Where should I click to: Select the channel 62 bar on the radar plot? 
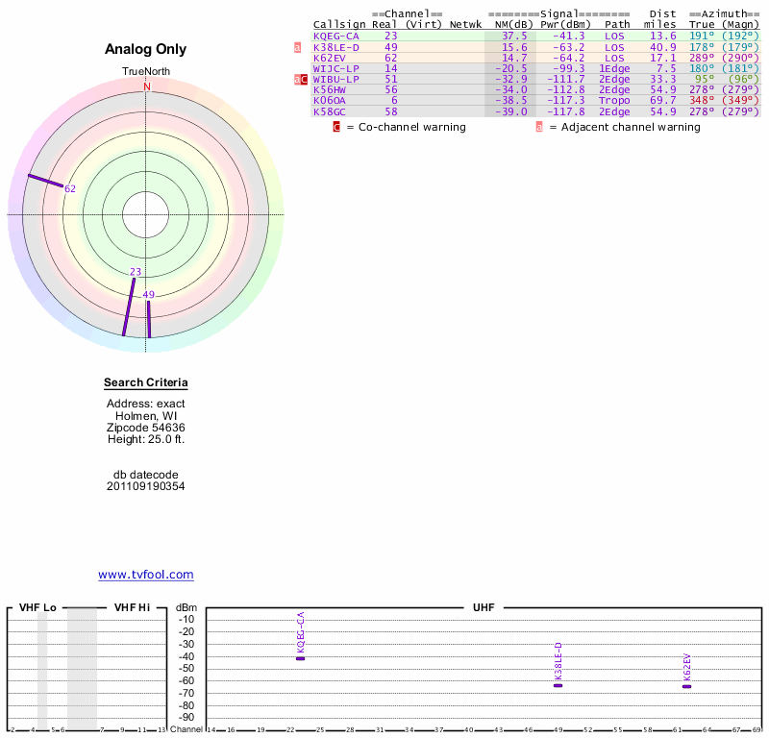[45, 180]
